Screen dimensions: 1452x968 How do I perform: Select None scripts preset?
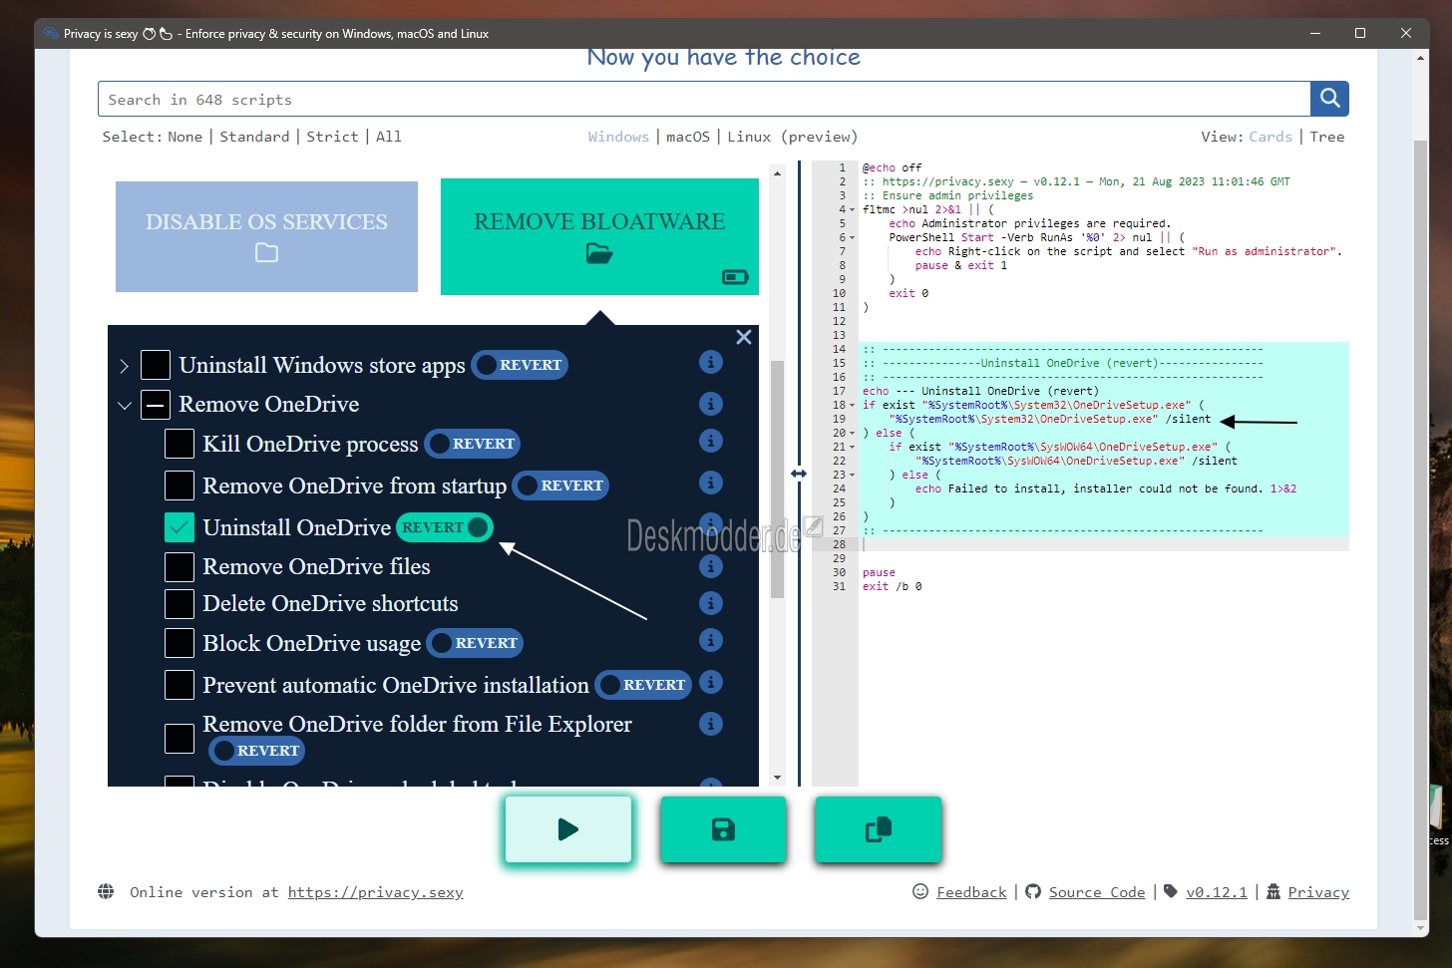[184, 137]
